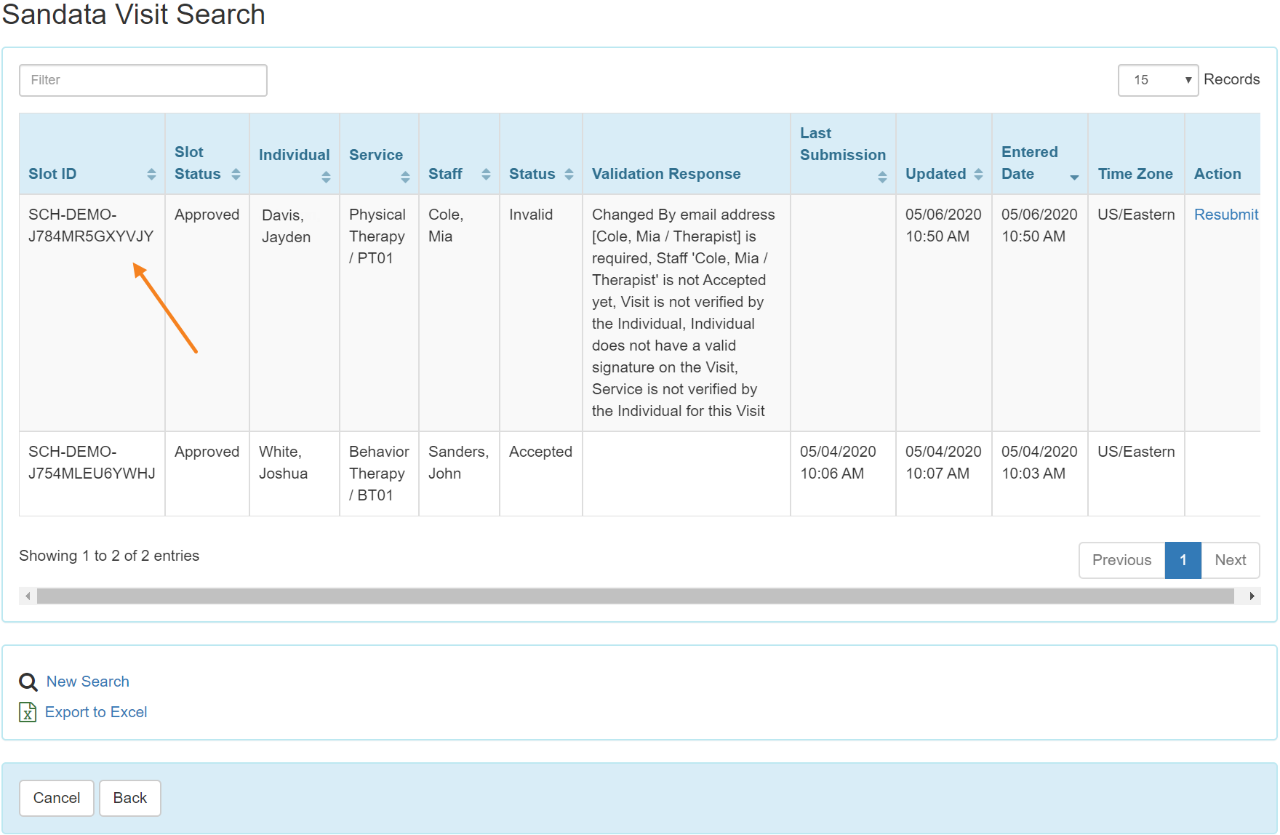
Task: Click Showing 1 to 2 of 2 entries text
Action: click(x=109, y=556)
